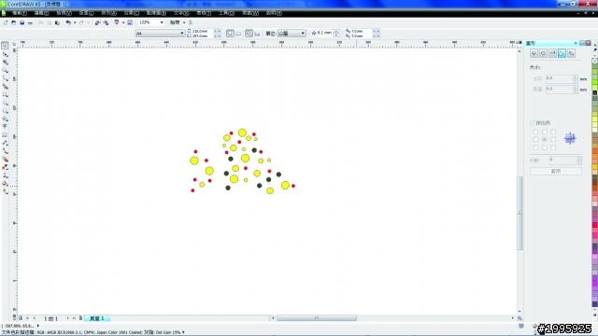Click the Print icon
Screen dimensions: 598x336
pyautogui.click(x=30, y=22)
